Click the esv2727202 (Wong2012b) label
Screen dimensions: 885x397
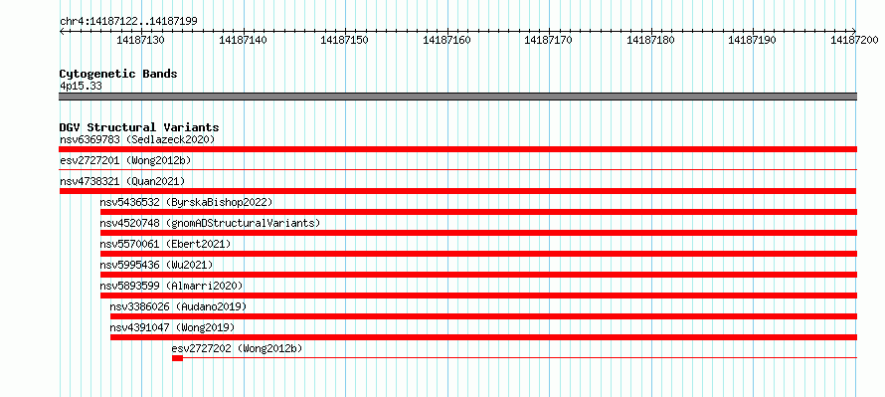[x=237, y=348]
